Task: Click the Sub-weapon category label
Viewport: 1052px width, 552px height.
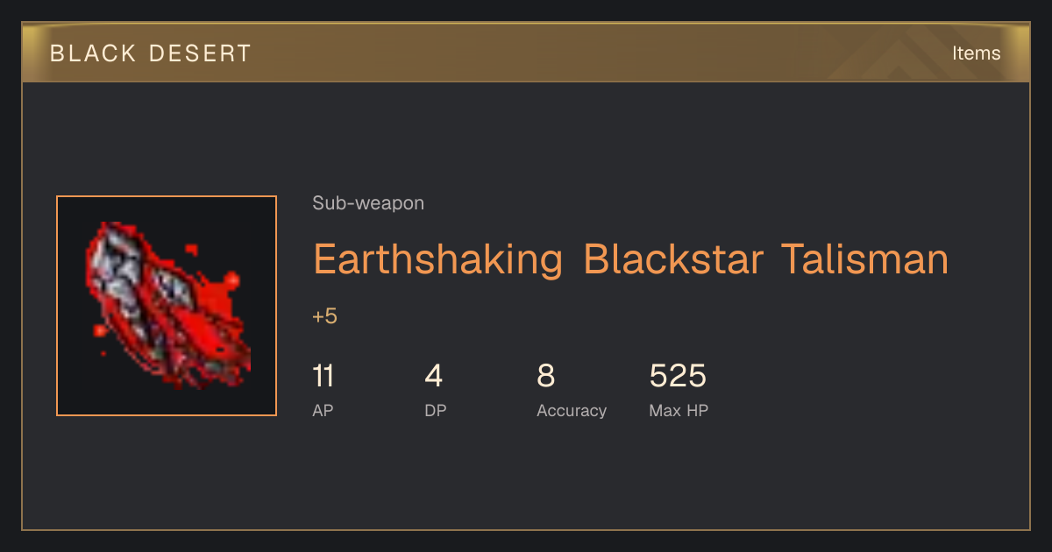Action: (368, 203)
